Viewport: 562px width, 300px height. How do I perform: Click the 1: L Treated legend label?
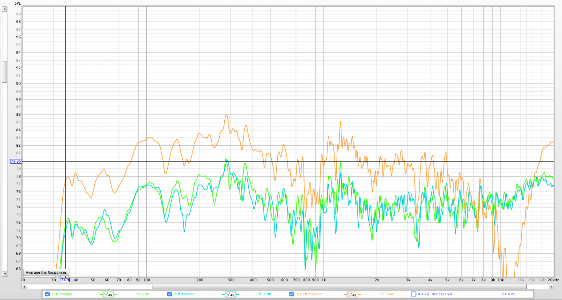(x=62, y=294)
